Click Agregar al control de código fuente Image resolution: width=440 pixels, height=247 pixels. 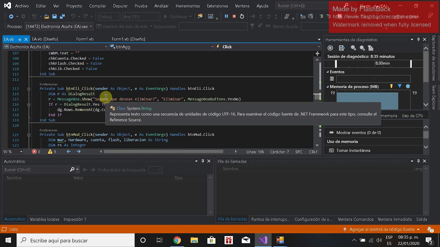pyautogui.click(x=382, y=229)
